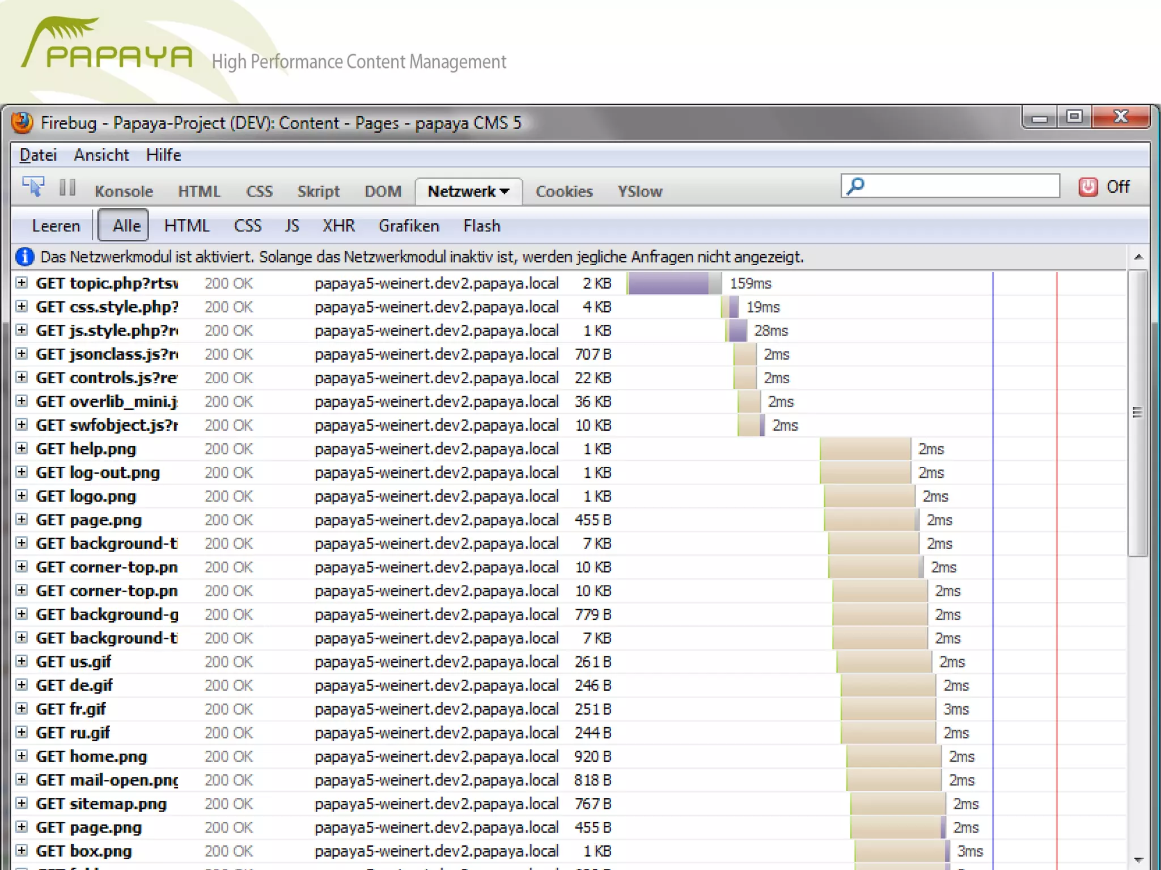Click the Firebug inspect element icon
The width and height of the screenshot is (1161, 870).
(33, 187)
